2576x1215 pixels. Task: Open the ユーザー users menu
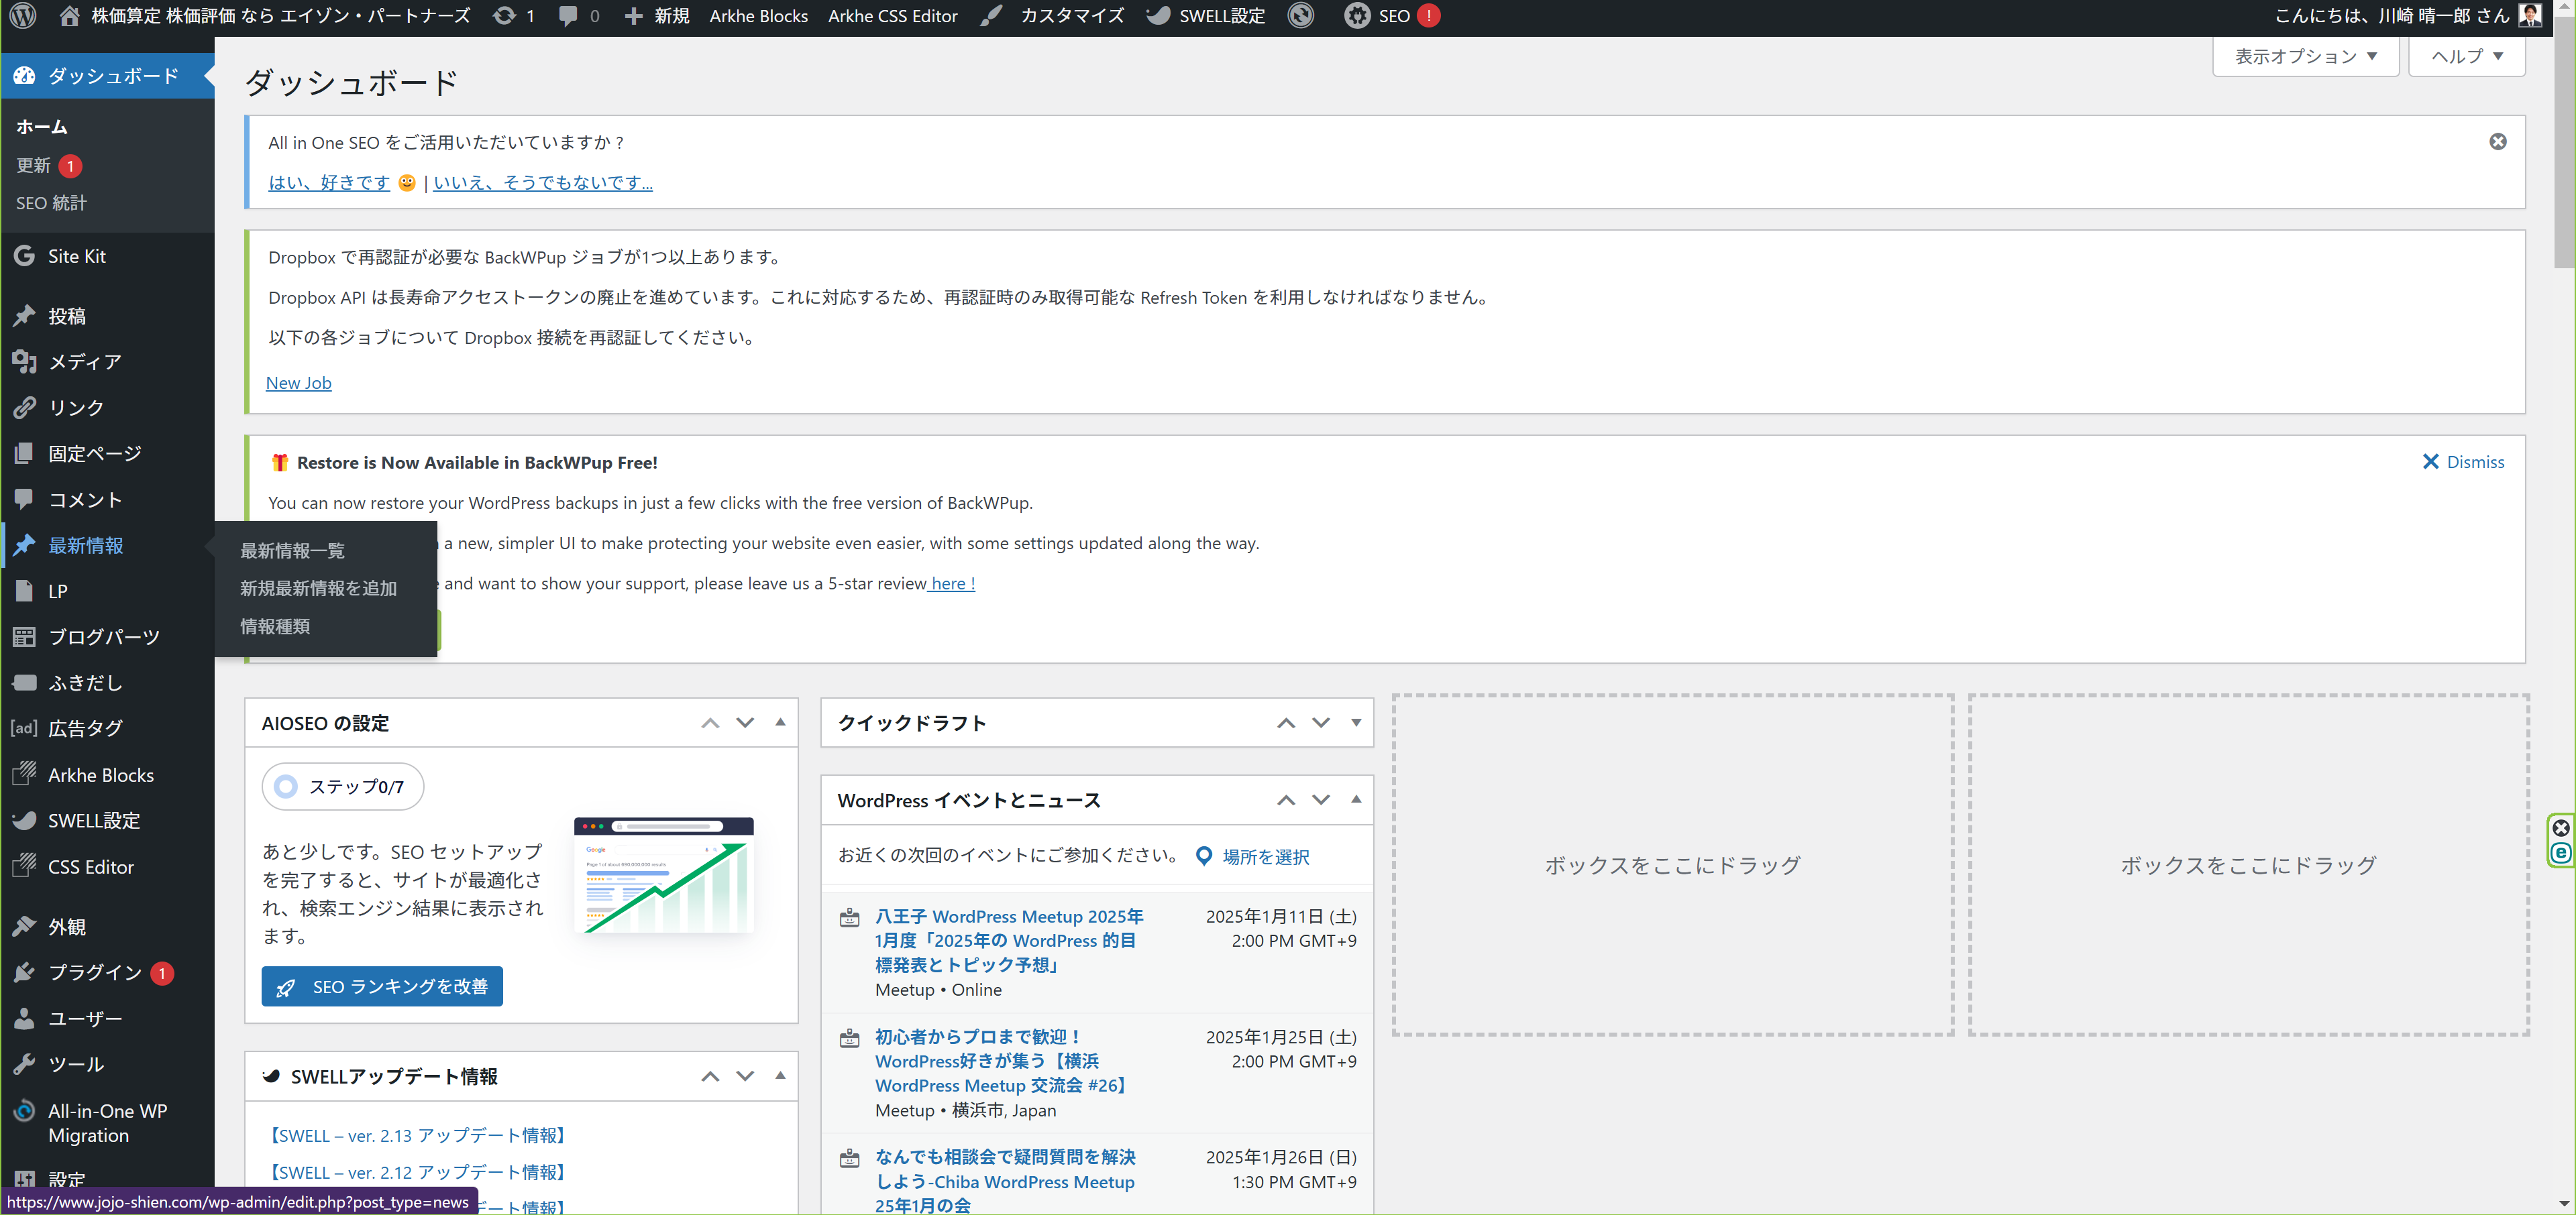108,1018
